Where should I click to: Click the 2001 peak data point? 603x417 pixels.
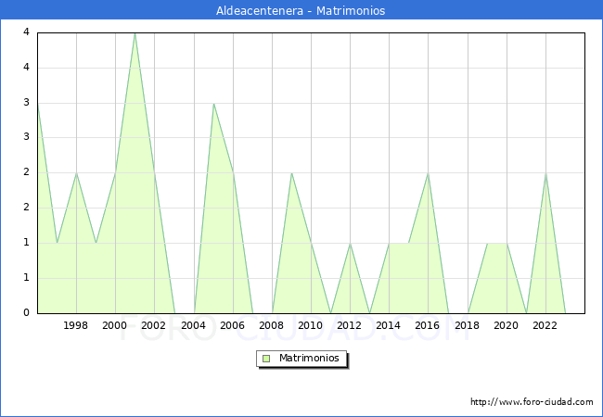click(x=135, y=33)
